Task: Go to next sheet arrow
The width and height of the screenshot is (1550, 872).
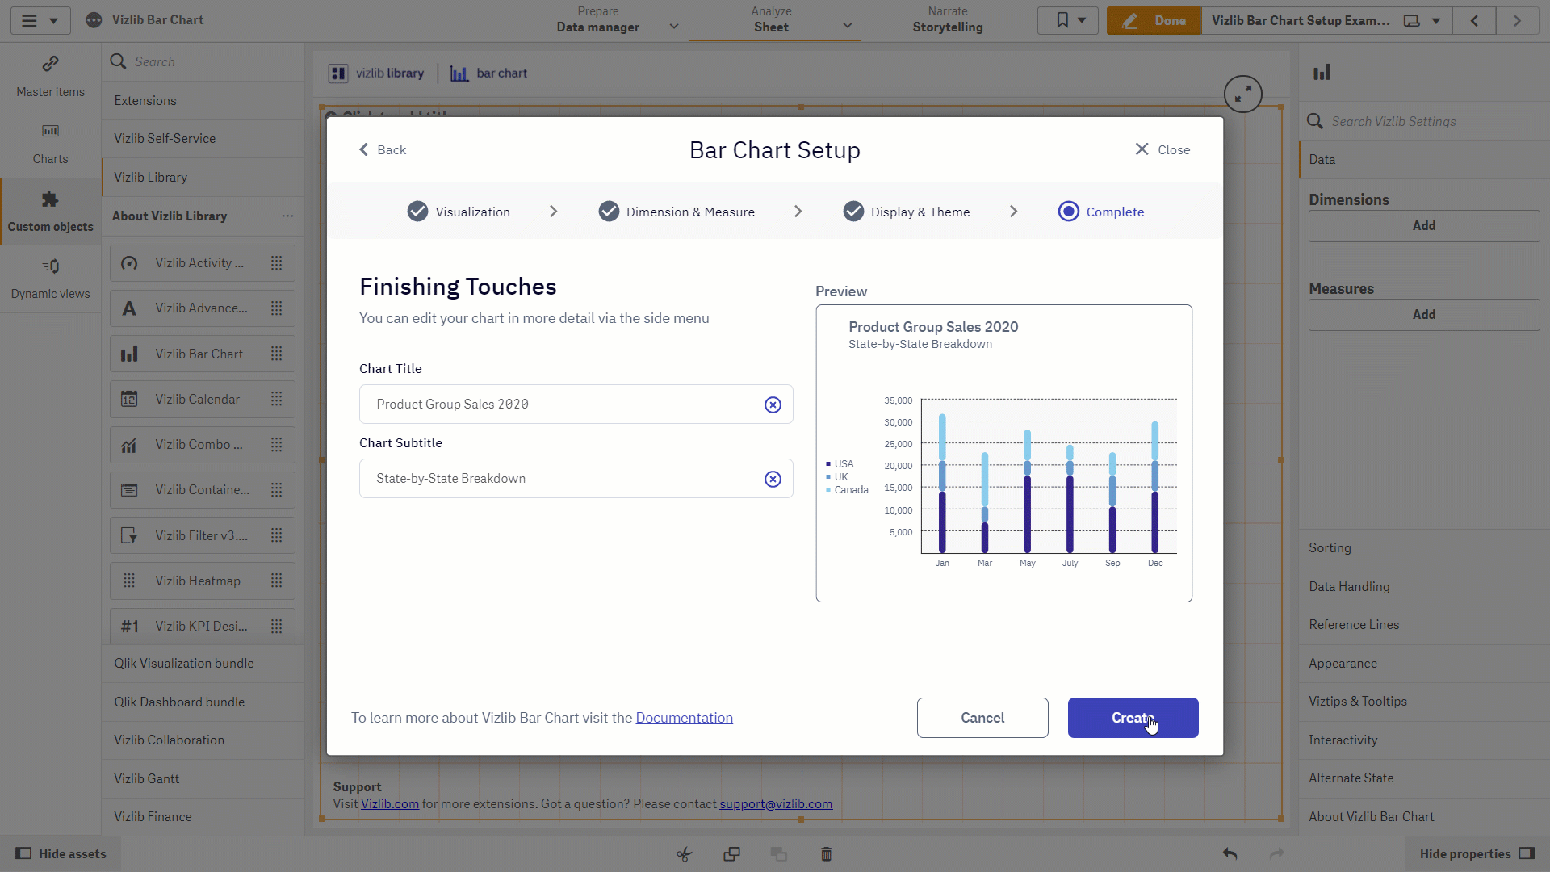Action: click(x=1517, y=21)
